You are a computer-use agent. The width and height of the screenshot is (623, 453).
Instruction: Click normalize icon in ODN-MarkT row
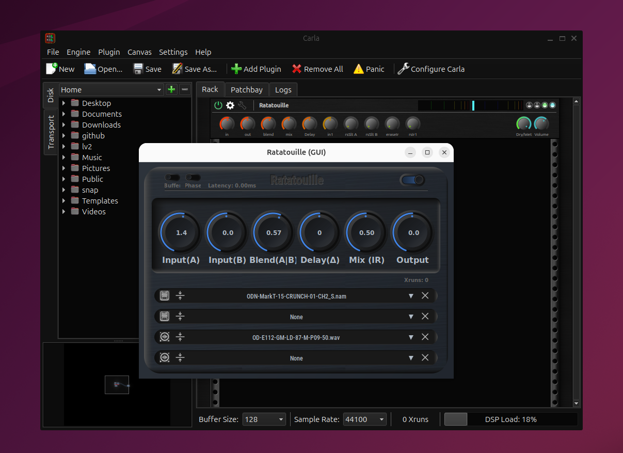coord(180,296)
